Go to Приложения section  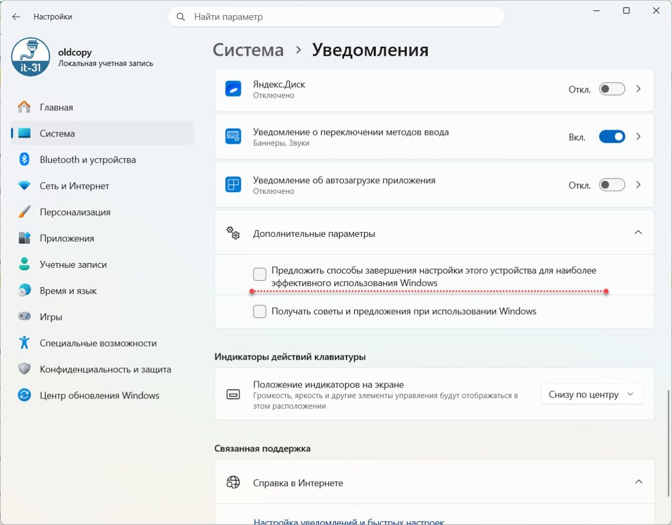(102, 238)
